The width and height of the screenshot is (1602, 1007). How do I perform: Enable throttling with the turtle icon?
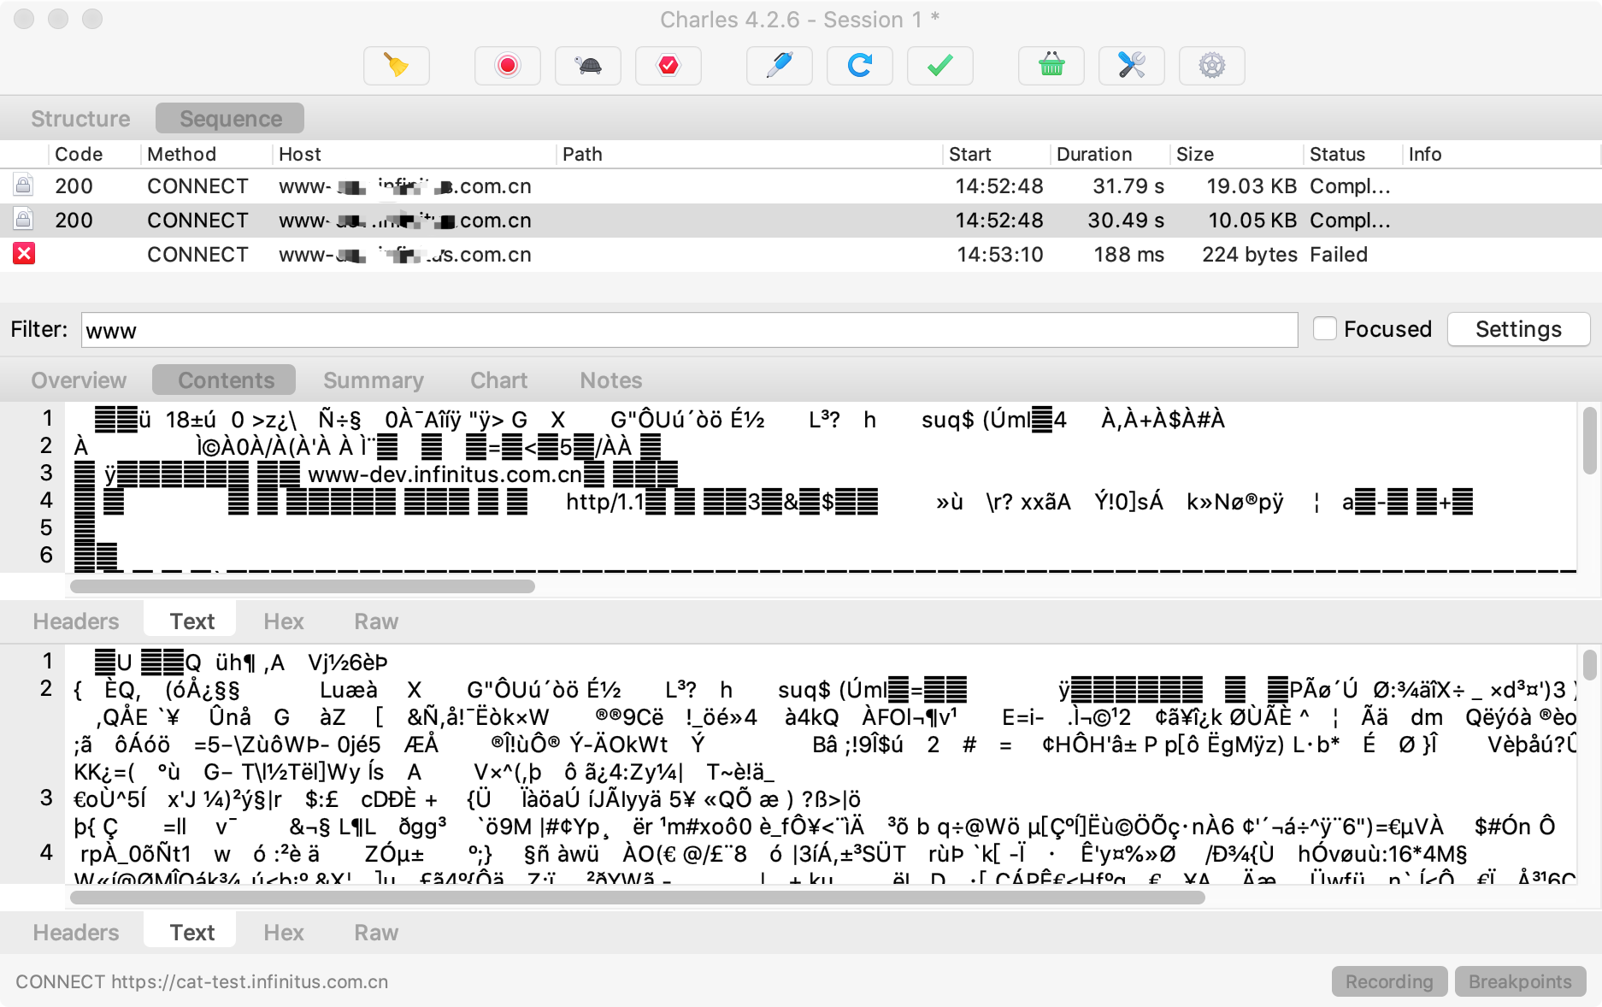click(x=587, y=66)
